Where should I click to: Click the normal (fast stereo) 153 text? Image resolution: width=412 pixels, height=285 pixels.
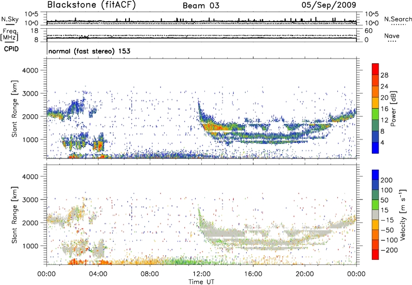[89, 51]
